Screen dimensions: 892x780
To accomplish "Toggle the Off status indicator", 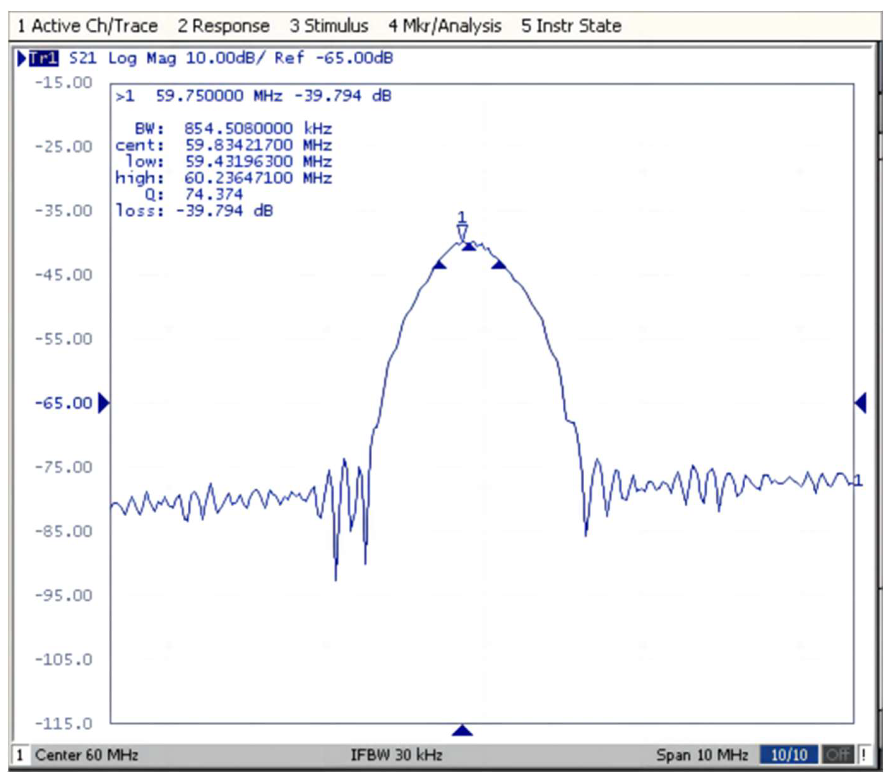I will 838,754.
